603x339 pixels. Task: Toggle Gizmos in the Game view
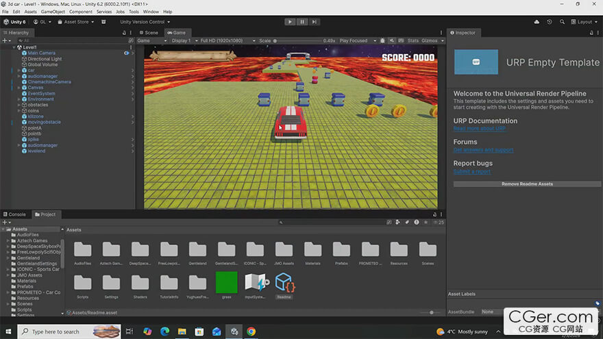430,41
